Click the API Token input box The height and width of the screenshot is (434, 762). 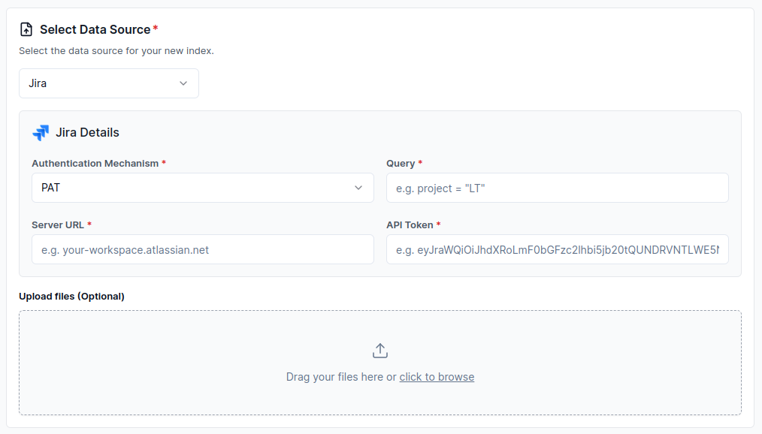(557, 249)
